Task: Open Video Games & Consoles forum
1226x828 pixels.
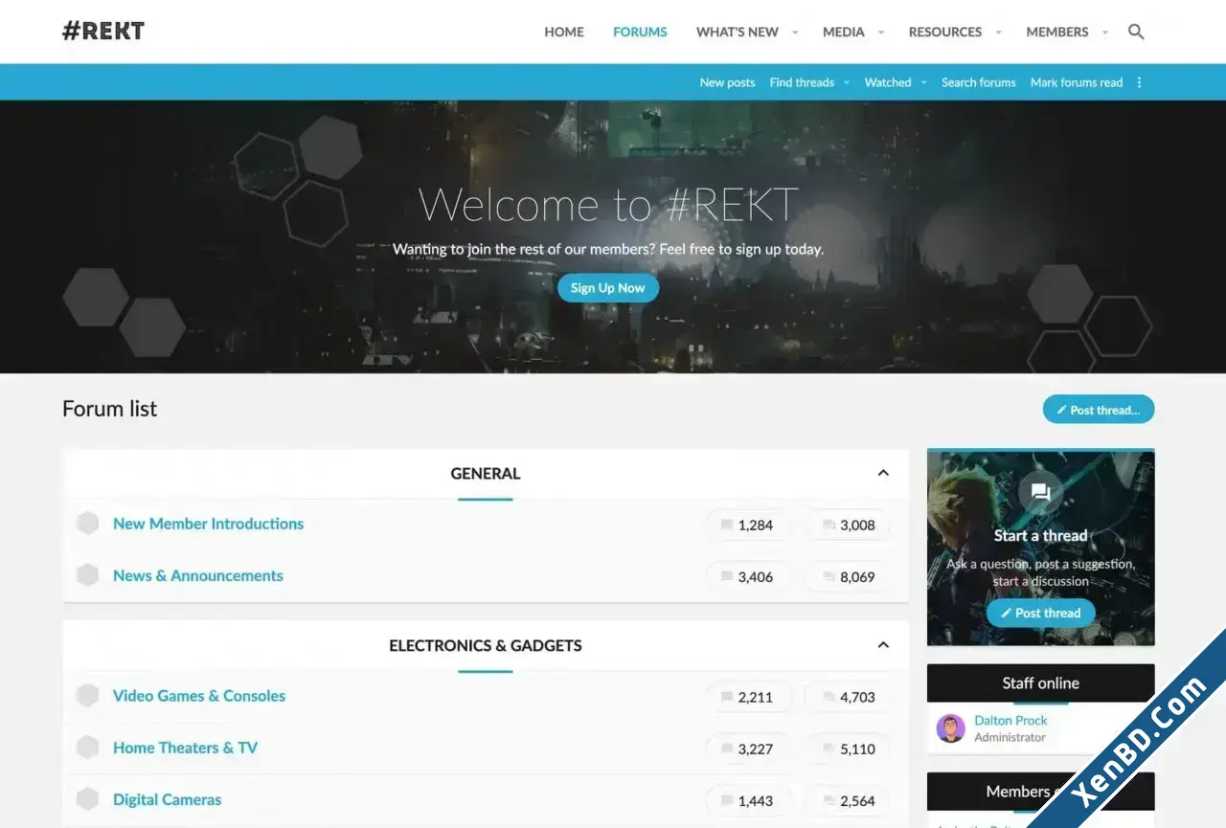Action: click(x=199, y=696)
